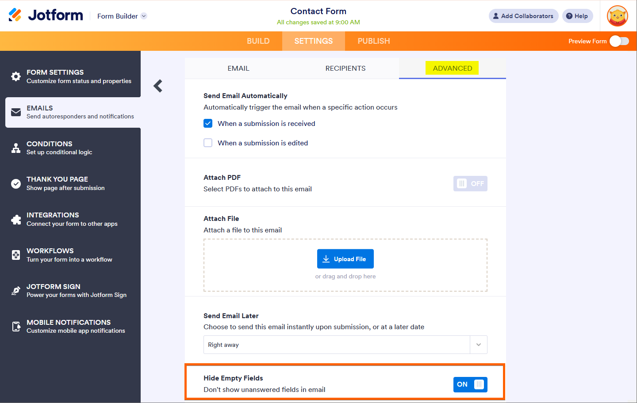
Task: Disable the Hide Empty Fields toggle
Action: (470, 384)
